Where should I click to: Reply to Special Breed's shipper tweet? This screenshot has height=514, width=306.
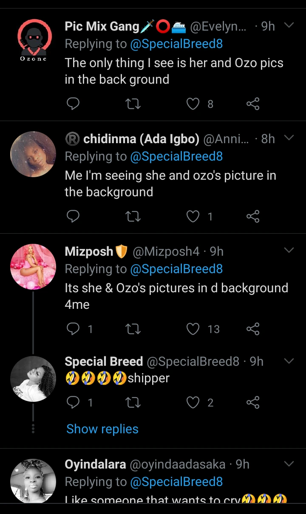pyautogui.click(x=73, y=402)
